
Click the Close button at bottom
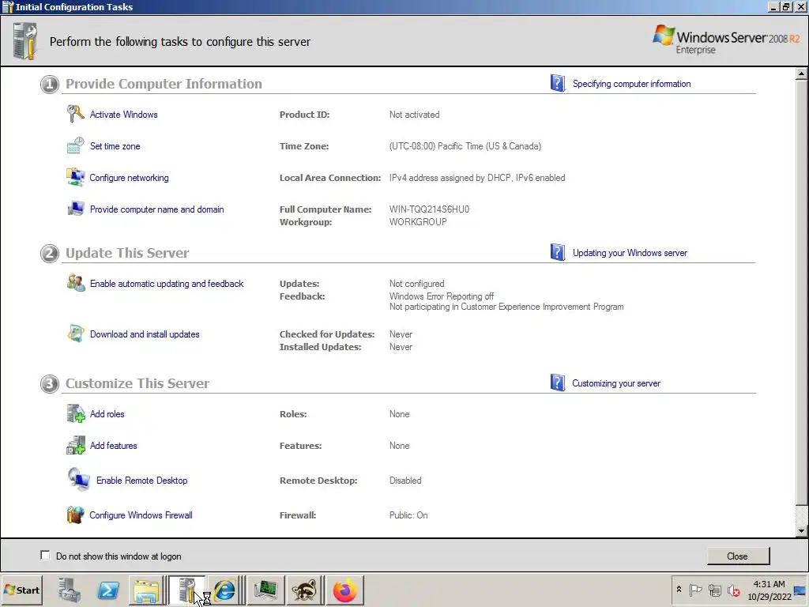(738, 556)
